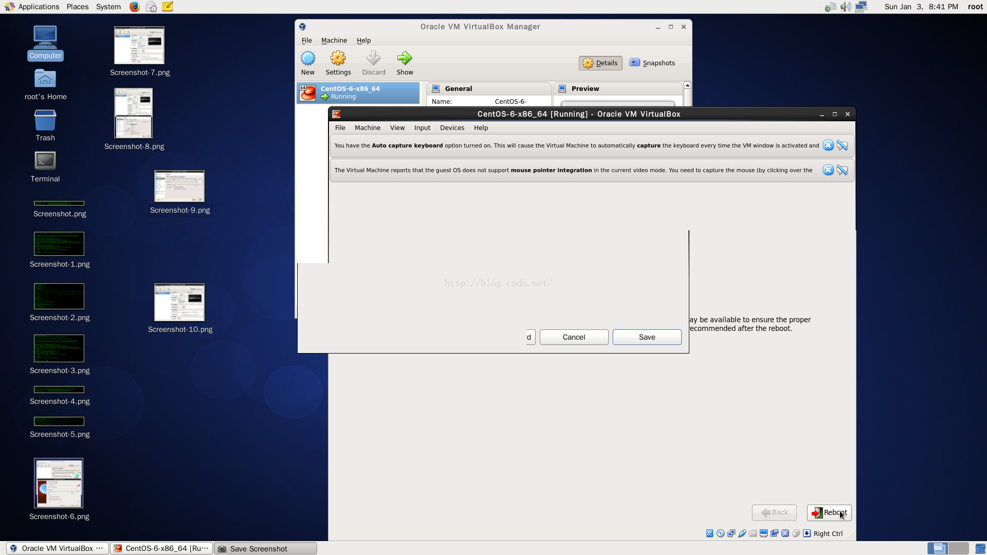
Task: Switch to Oracle VM VirtualBox taskbar entry
Action: point(58,548)
